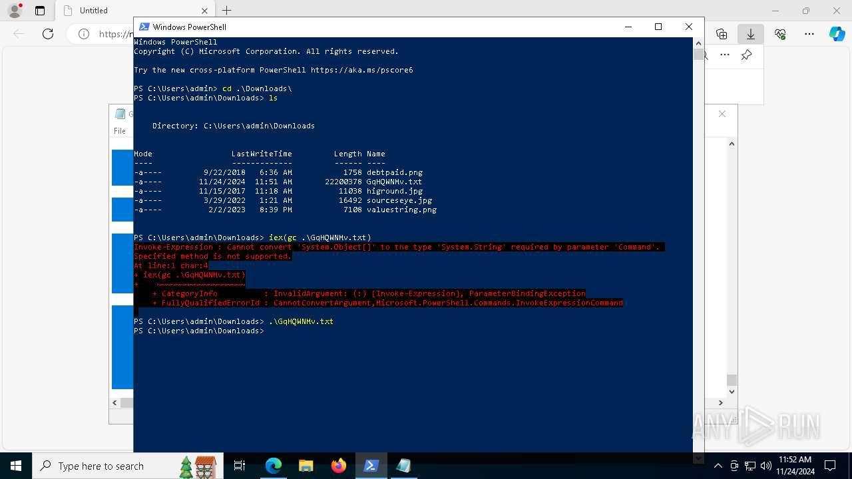Pin the downloads flyout panel
This screenshot has width=852, height=479.
747,55
